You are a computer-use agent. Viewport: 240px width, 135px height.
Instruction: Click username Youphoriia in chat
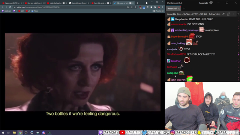(181, 19)
